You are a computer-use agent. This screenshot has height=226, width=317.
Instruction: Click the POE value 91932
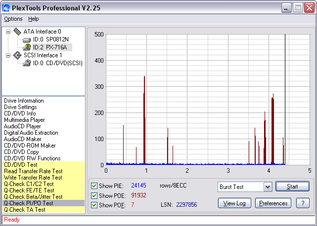coord(138,195)
